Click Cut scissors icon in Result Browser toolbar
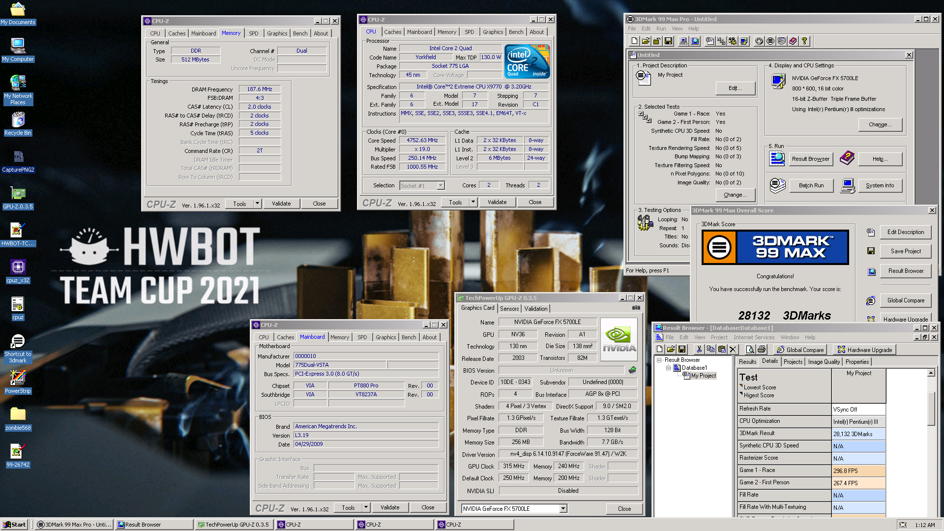The image size is (944, 531). click(699, 350)
